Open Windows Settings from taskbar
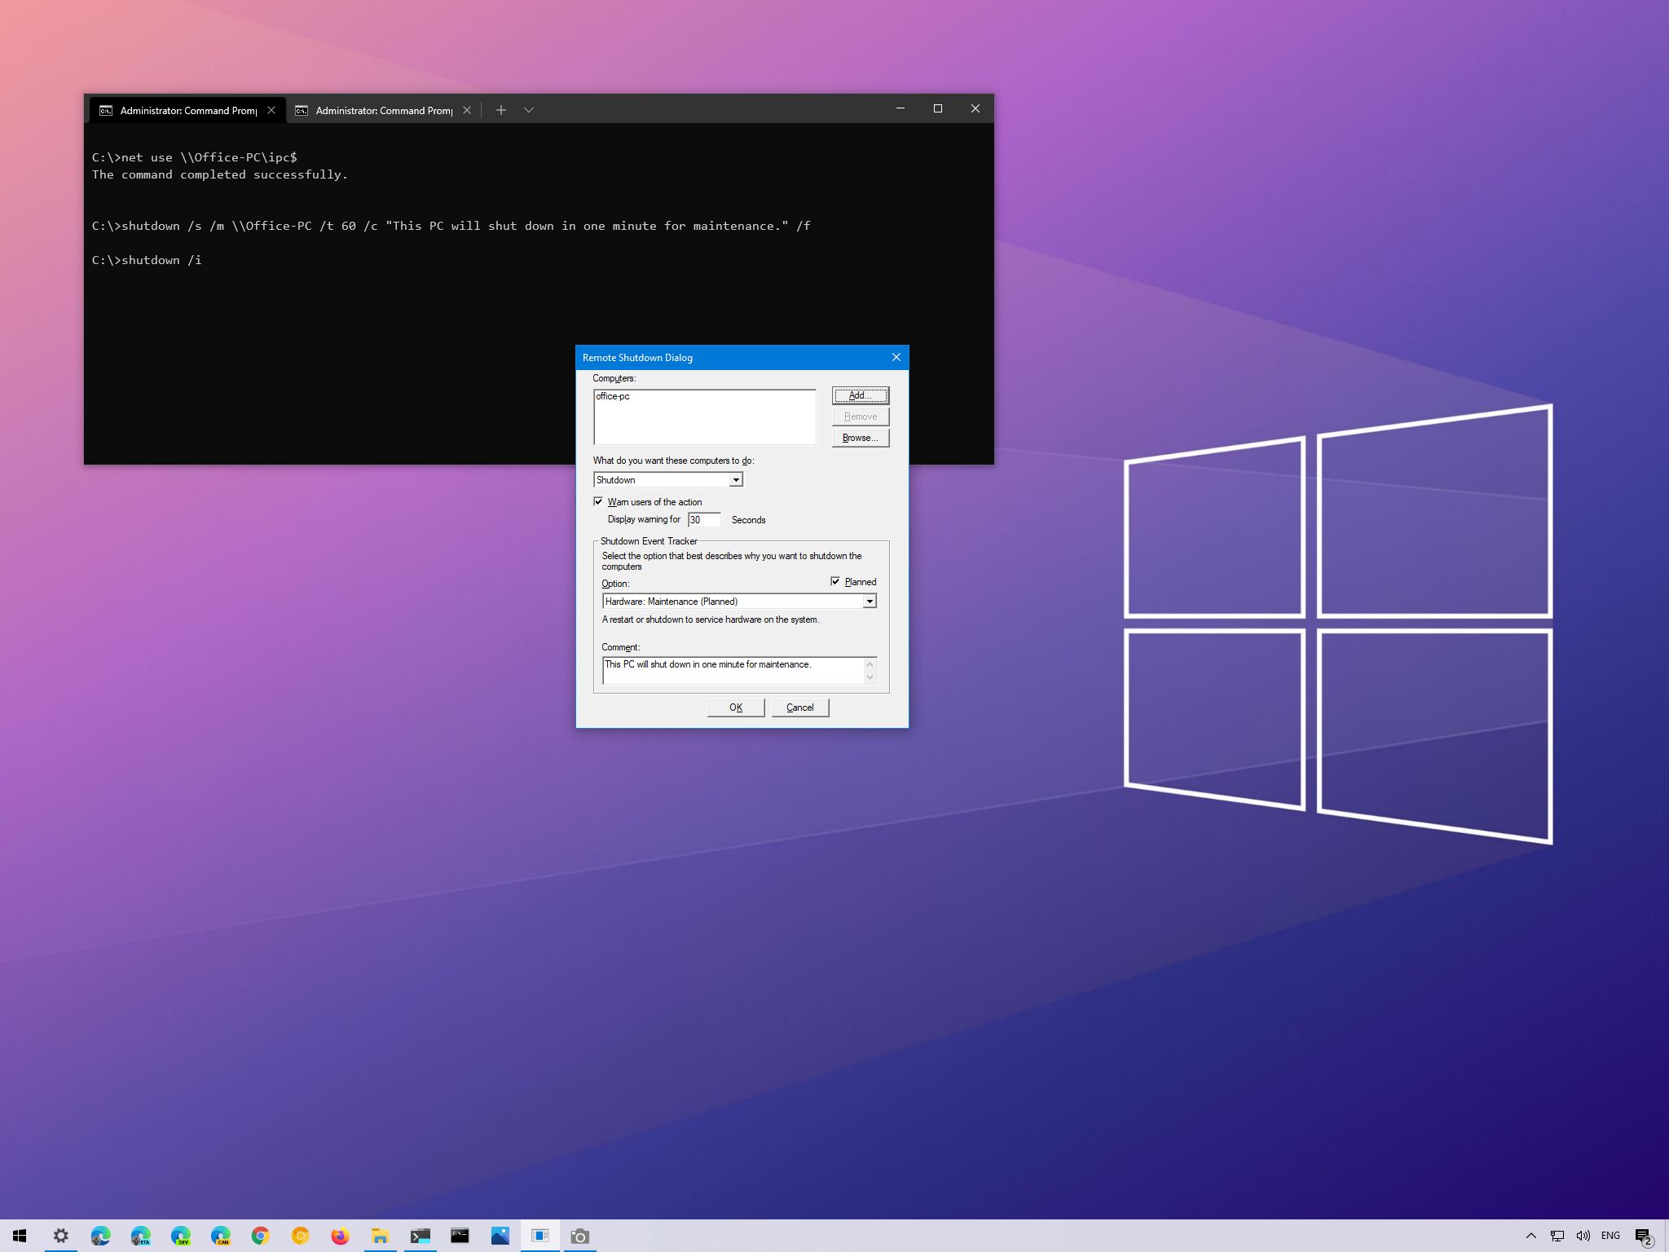Image resolution: width=1669 pixels, height=1252 pixels. [x=60, y=1233]
